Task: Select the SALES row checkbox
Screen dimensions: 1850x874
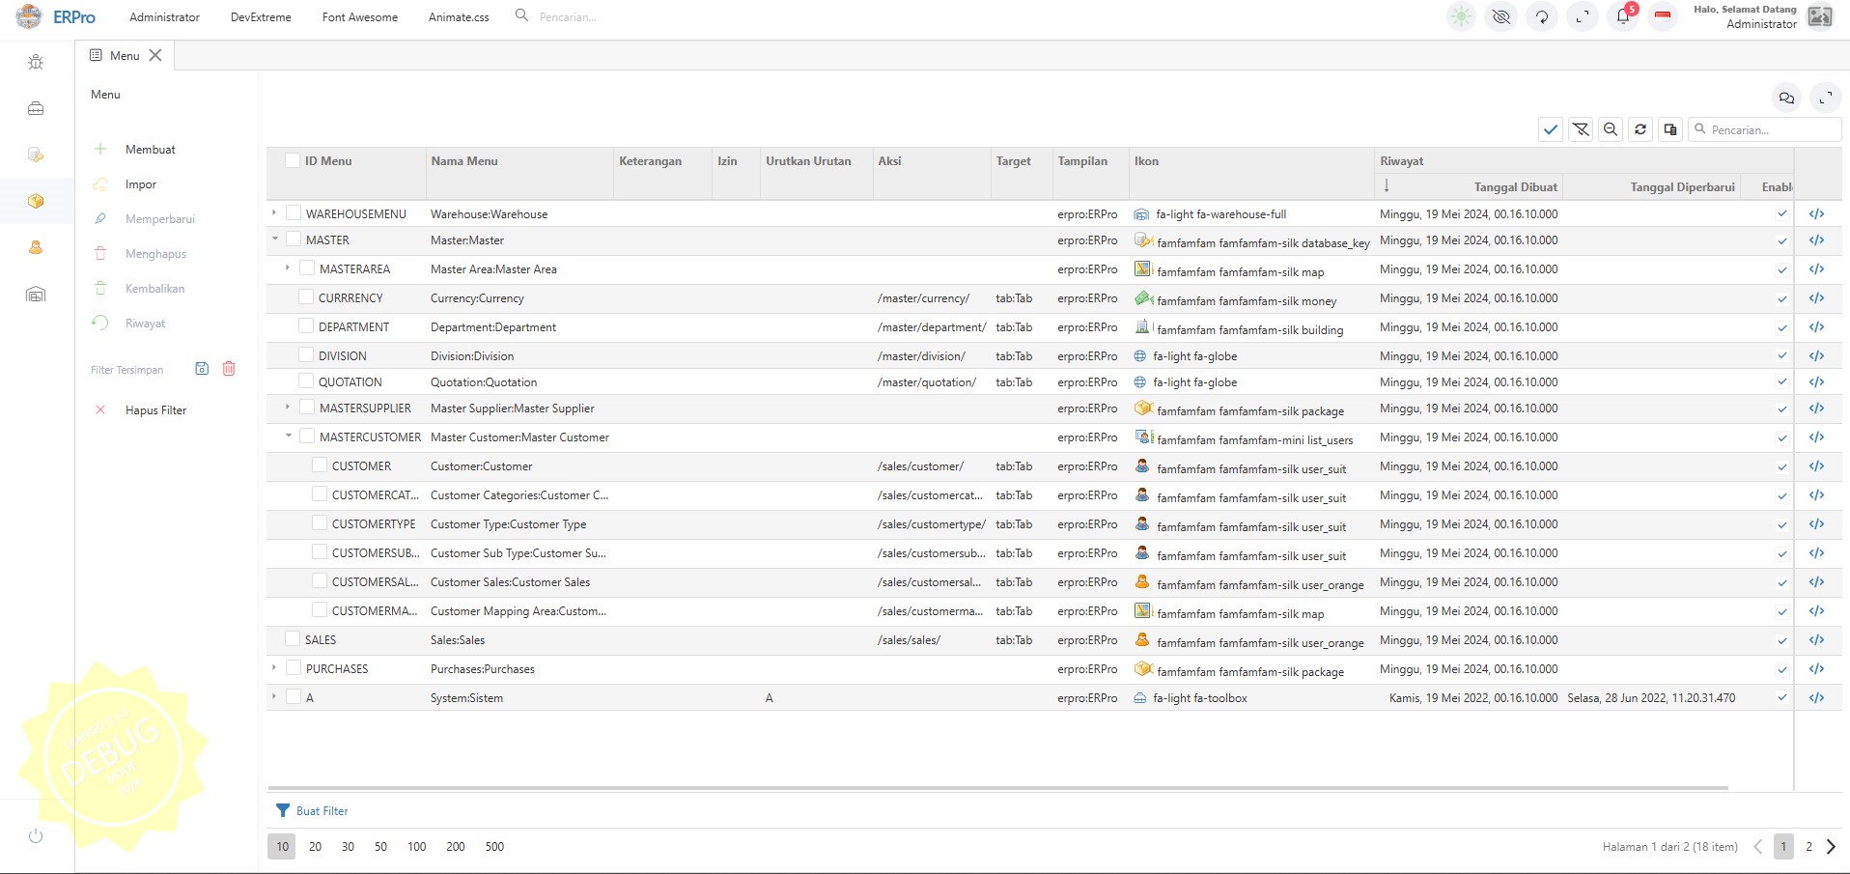Action: click(x=293, y=639)
